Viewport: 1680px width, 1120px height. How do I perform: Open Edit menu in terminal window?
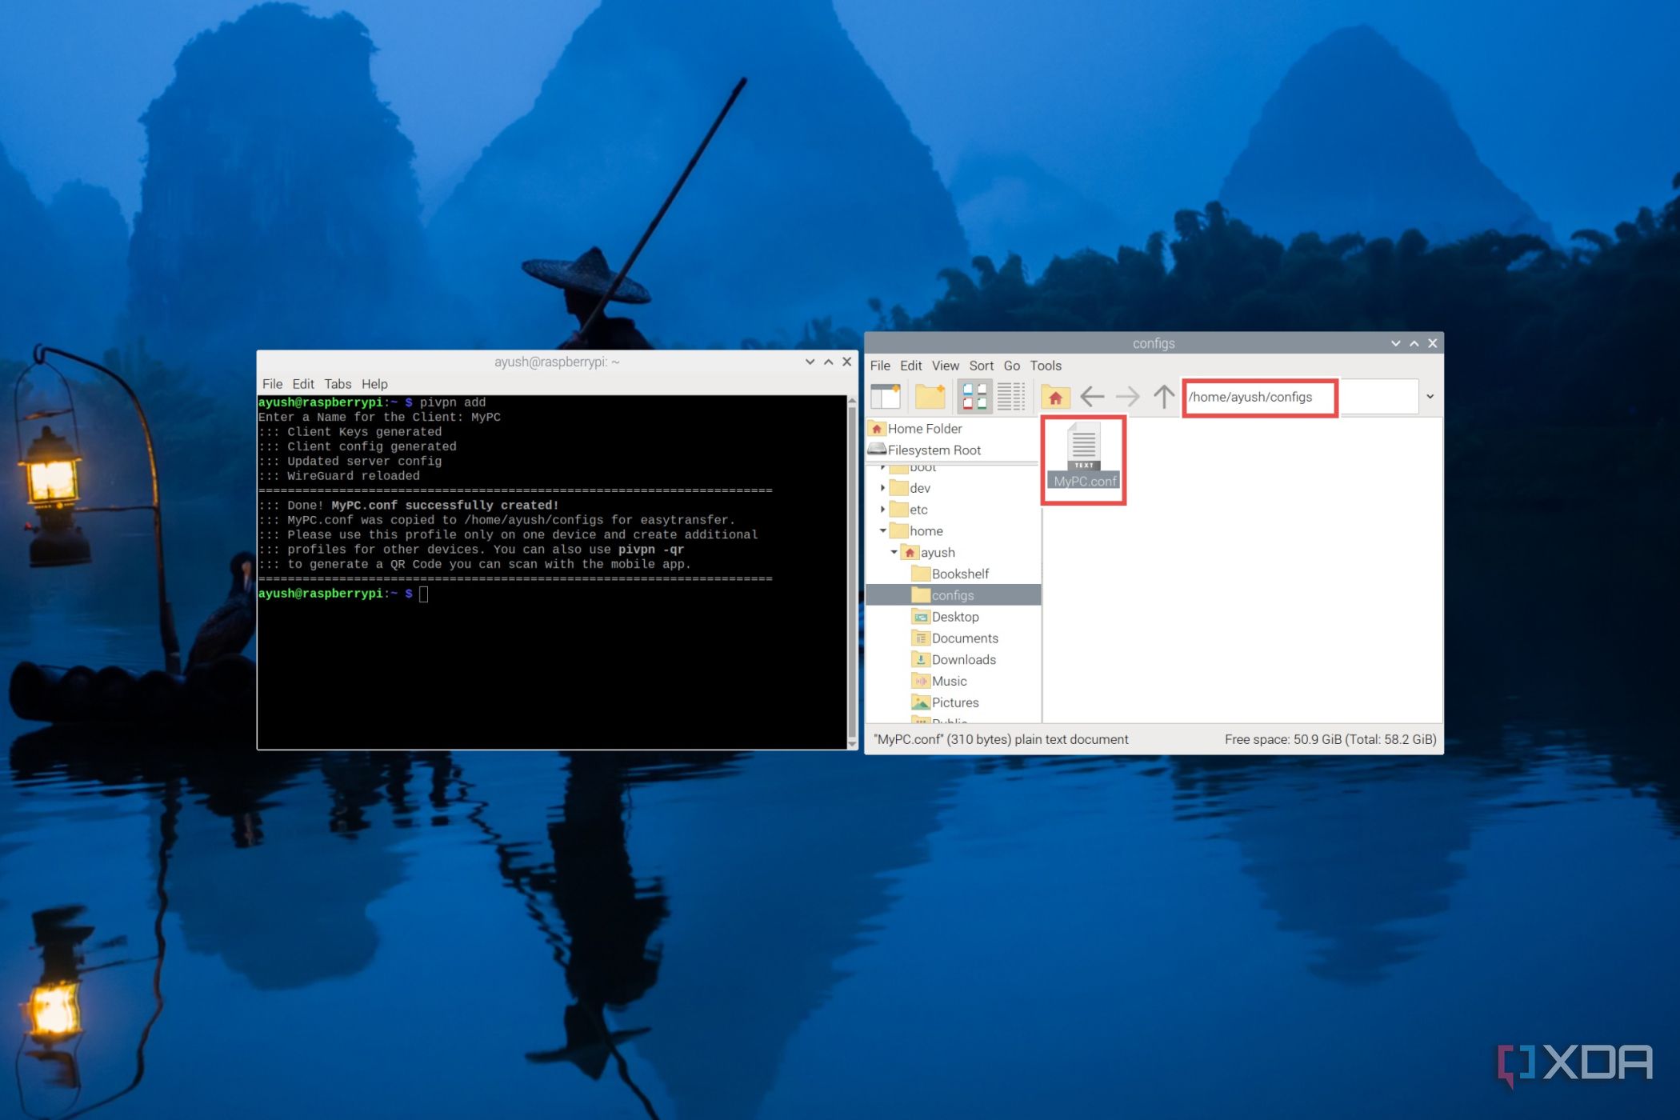pyautogui.click(x=303, y=384)
